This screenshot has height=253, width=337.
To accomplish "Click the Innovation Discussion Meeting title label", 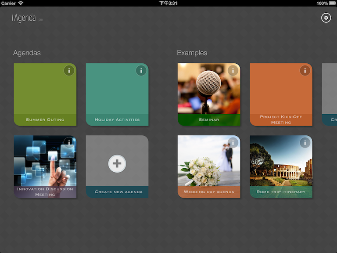I will point(45,192).
